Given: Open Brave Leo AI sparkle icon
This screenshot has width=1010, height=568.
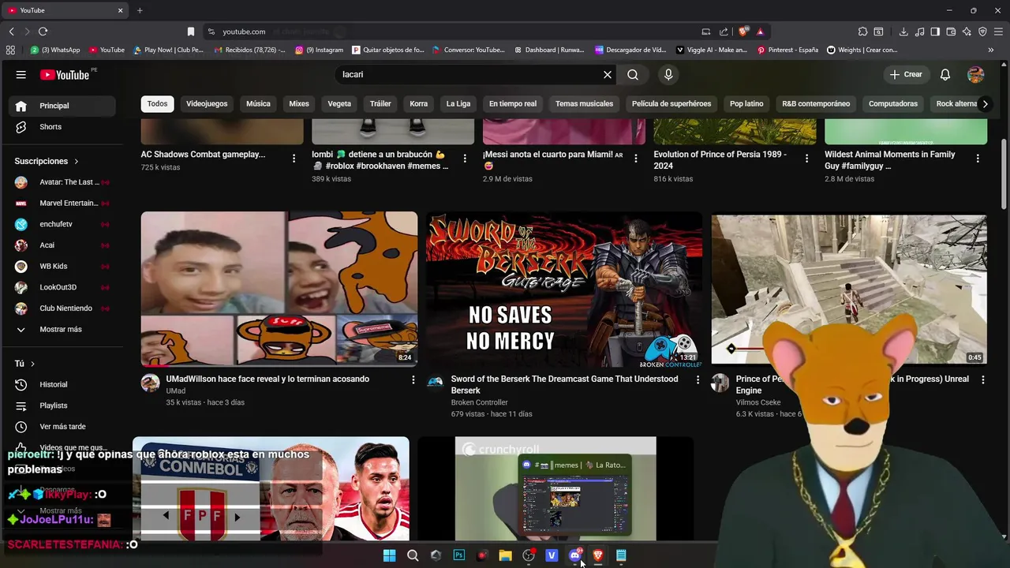Looking at the screenshot, I should coord(967,32).
